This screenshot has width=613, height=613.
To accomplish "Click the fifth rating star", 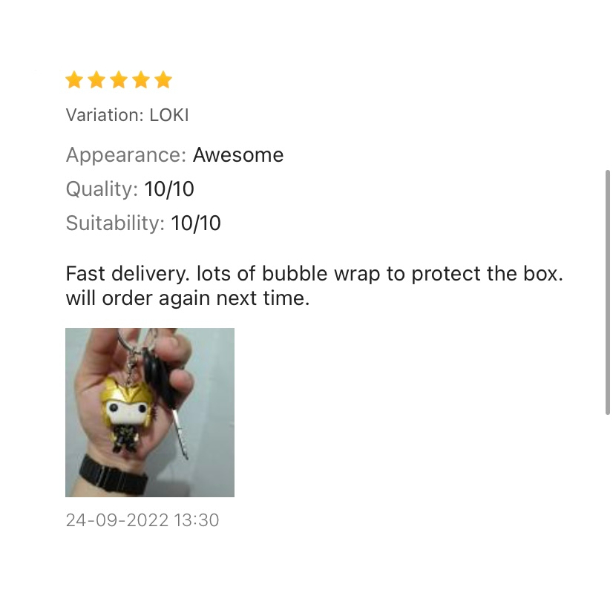I will click(163, 79).
